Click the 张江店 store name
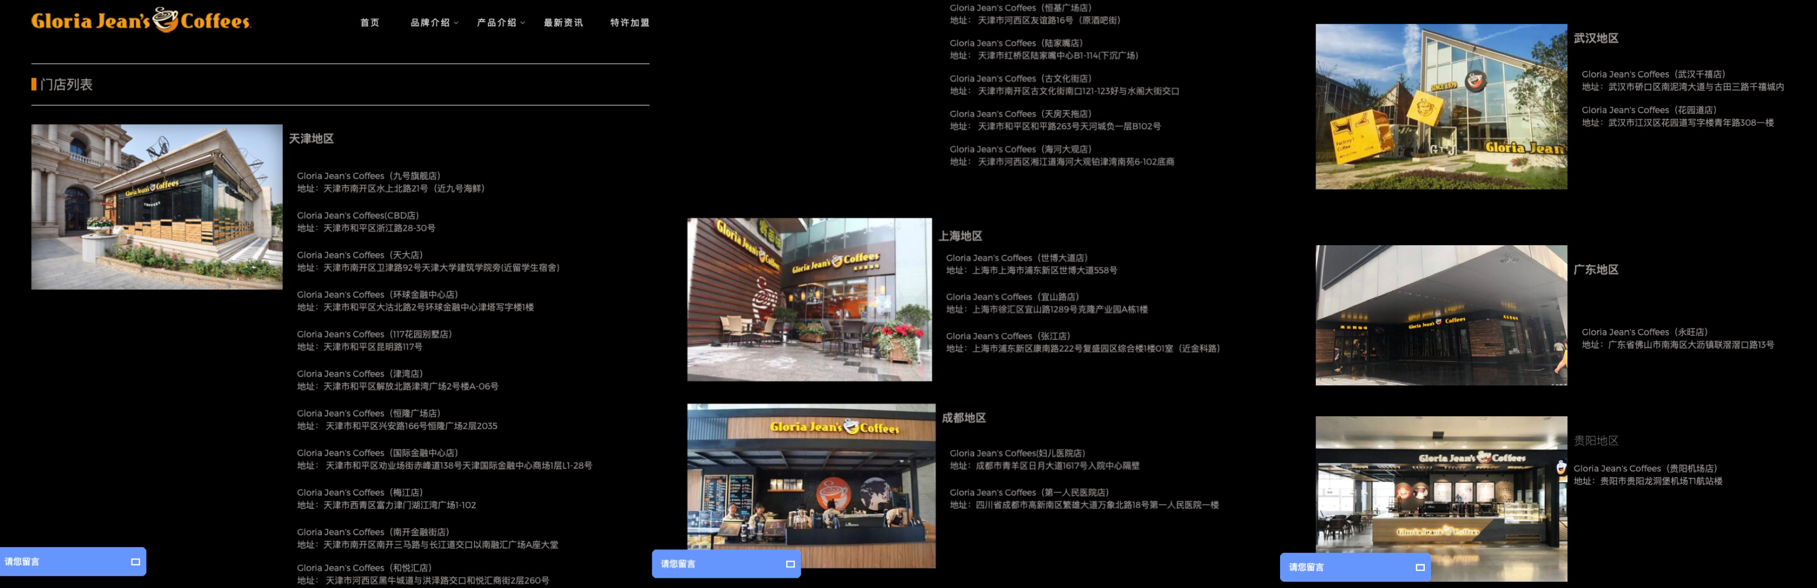This screenshot has height=588, width=1817. 1008,335
